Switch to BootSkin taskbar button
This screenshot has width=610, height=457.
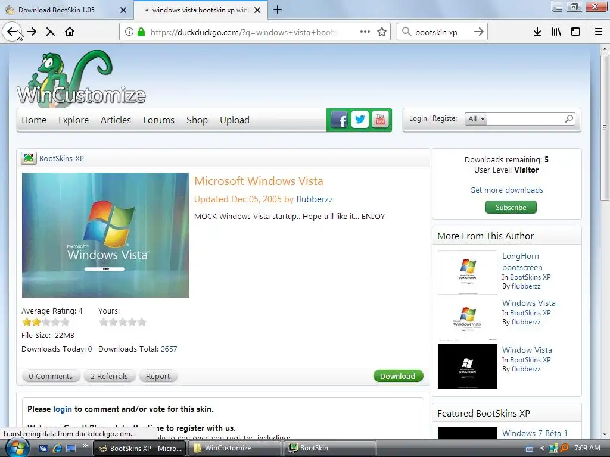330,448
